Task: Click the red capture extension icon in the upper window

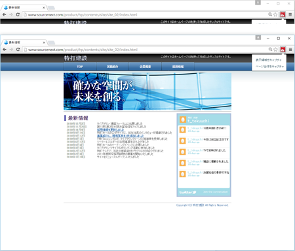Action: 283,14
